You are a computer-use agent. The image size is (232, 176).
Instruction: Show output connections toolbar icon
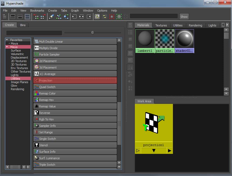[x=89, y=16]
